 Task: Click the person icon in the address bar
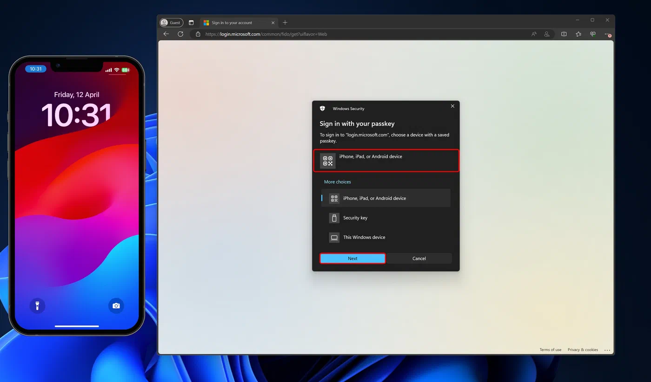pos(547,34)
